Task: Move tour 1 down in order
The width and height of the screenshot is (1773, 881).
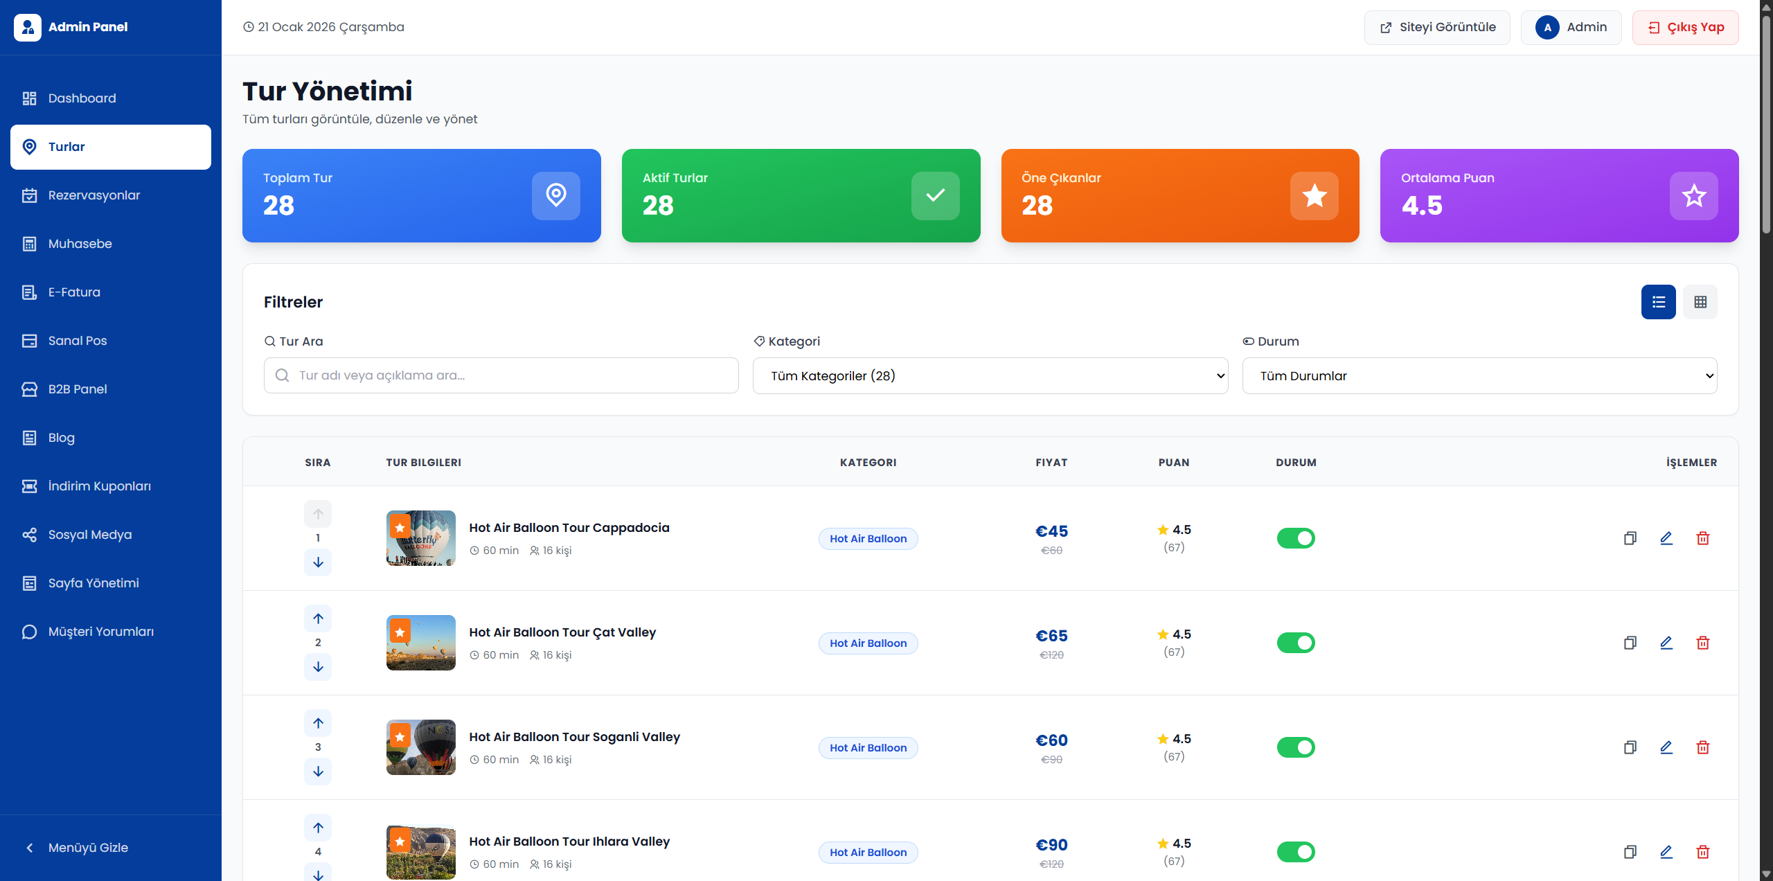Action: pos(318,562)
